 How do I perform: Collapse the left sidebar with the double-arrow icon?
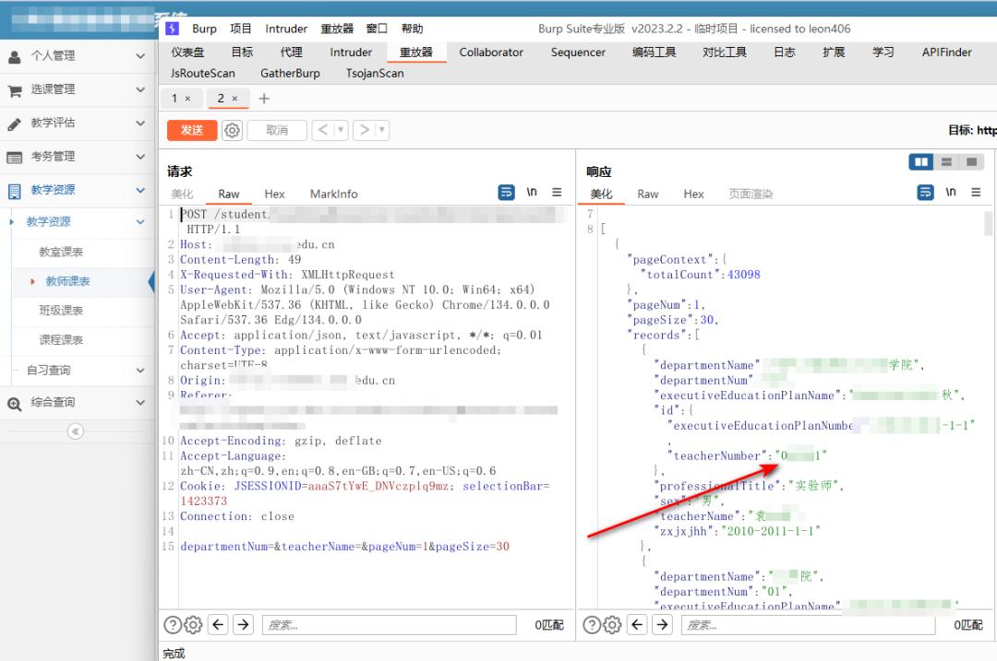76,431
